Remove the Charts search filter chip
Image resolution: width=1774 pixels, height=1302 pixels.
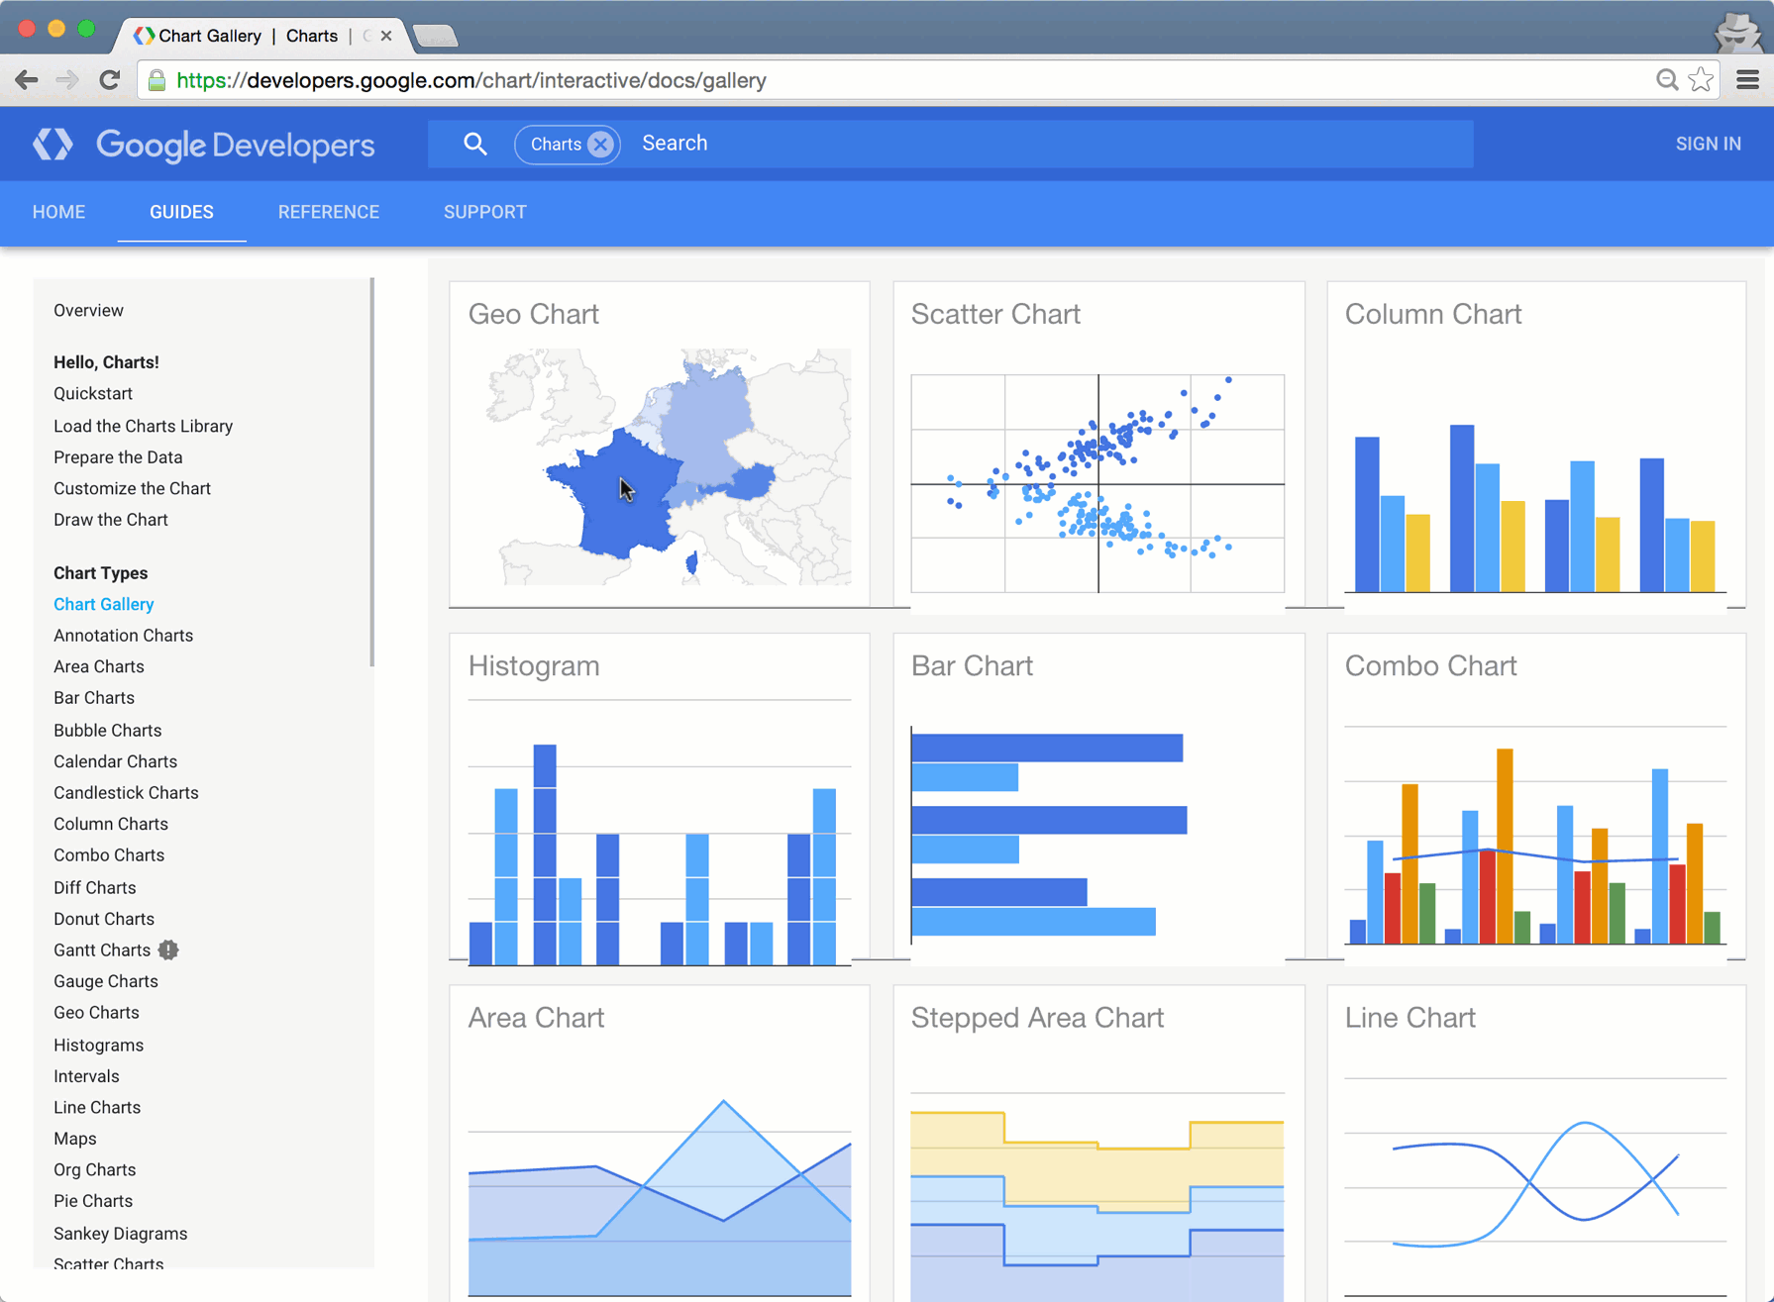pyautogui.click(x=600, y=145)
